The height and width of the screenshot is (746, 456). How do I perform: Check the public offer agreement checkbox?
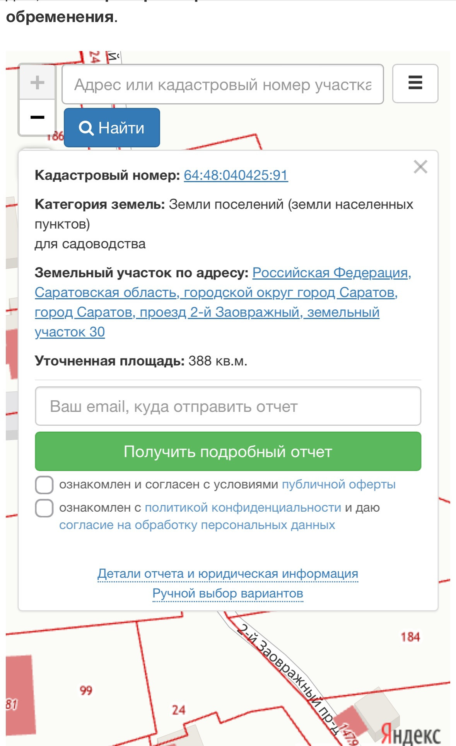[x=44, y=485]
